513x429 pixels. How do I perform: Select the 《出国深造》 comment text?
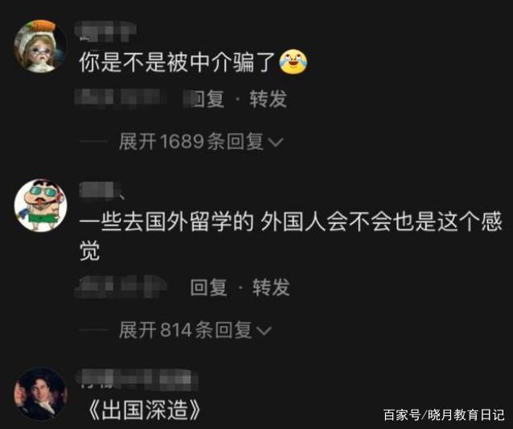click(x=144, y=410)
